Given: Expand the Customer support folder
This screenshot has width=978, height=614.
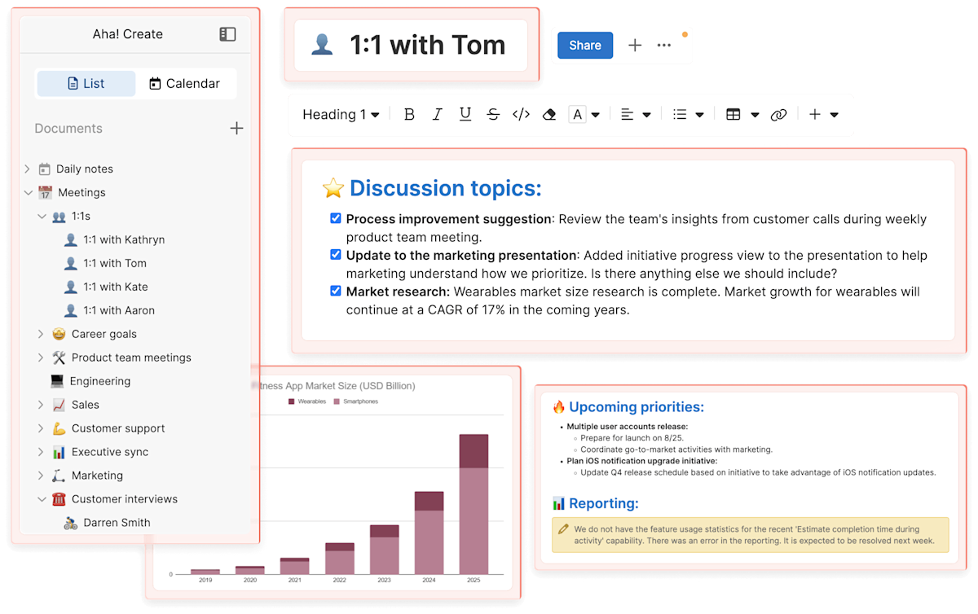Looking at the screenshot, I should pyautogui.click(x=41, y=428).
